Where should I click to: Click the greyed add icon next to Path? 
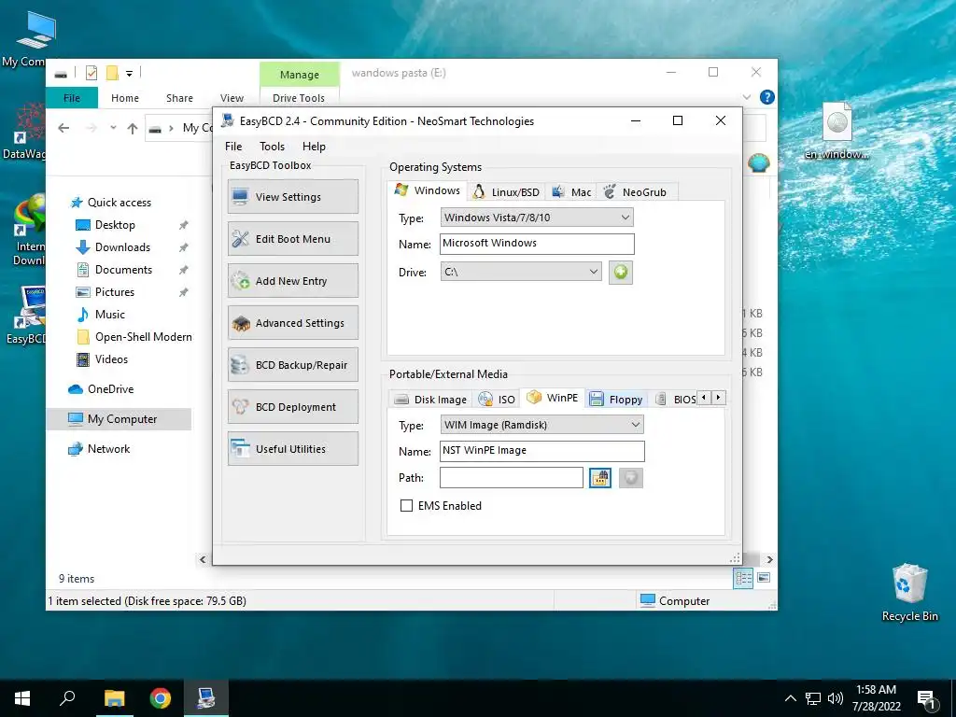(x=631, y=478)
